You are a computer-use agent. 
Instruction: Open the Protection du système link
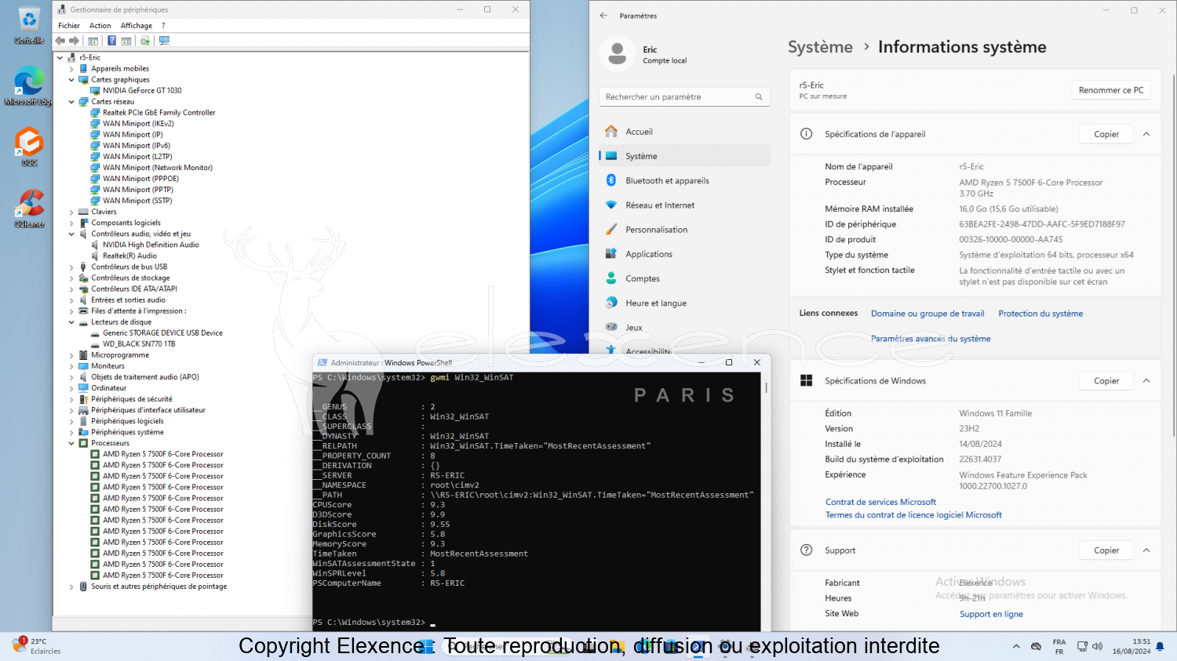1040,314
